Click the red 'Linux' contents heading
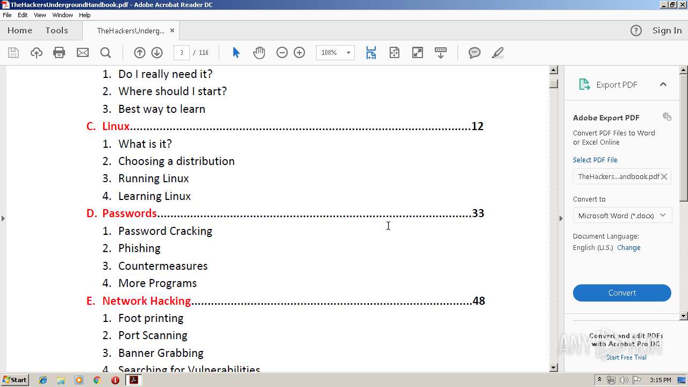This screenshot has height=387, width=688. (x=116, y=126)
